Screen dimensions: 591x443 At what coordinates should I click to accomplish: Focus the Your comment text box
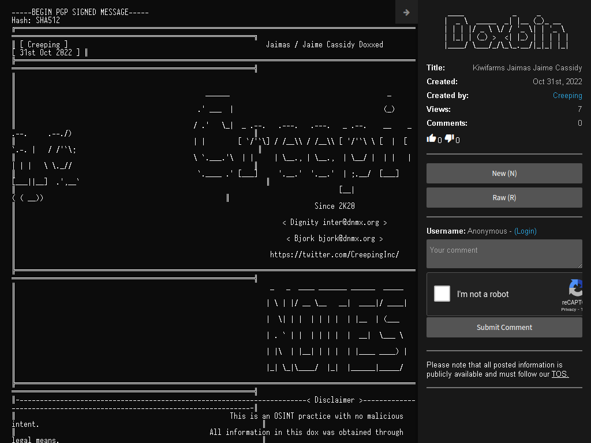coord(504,254)
